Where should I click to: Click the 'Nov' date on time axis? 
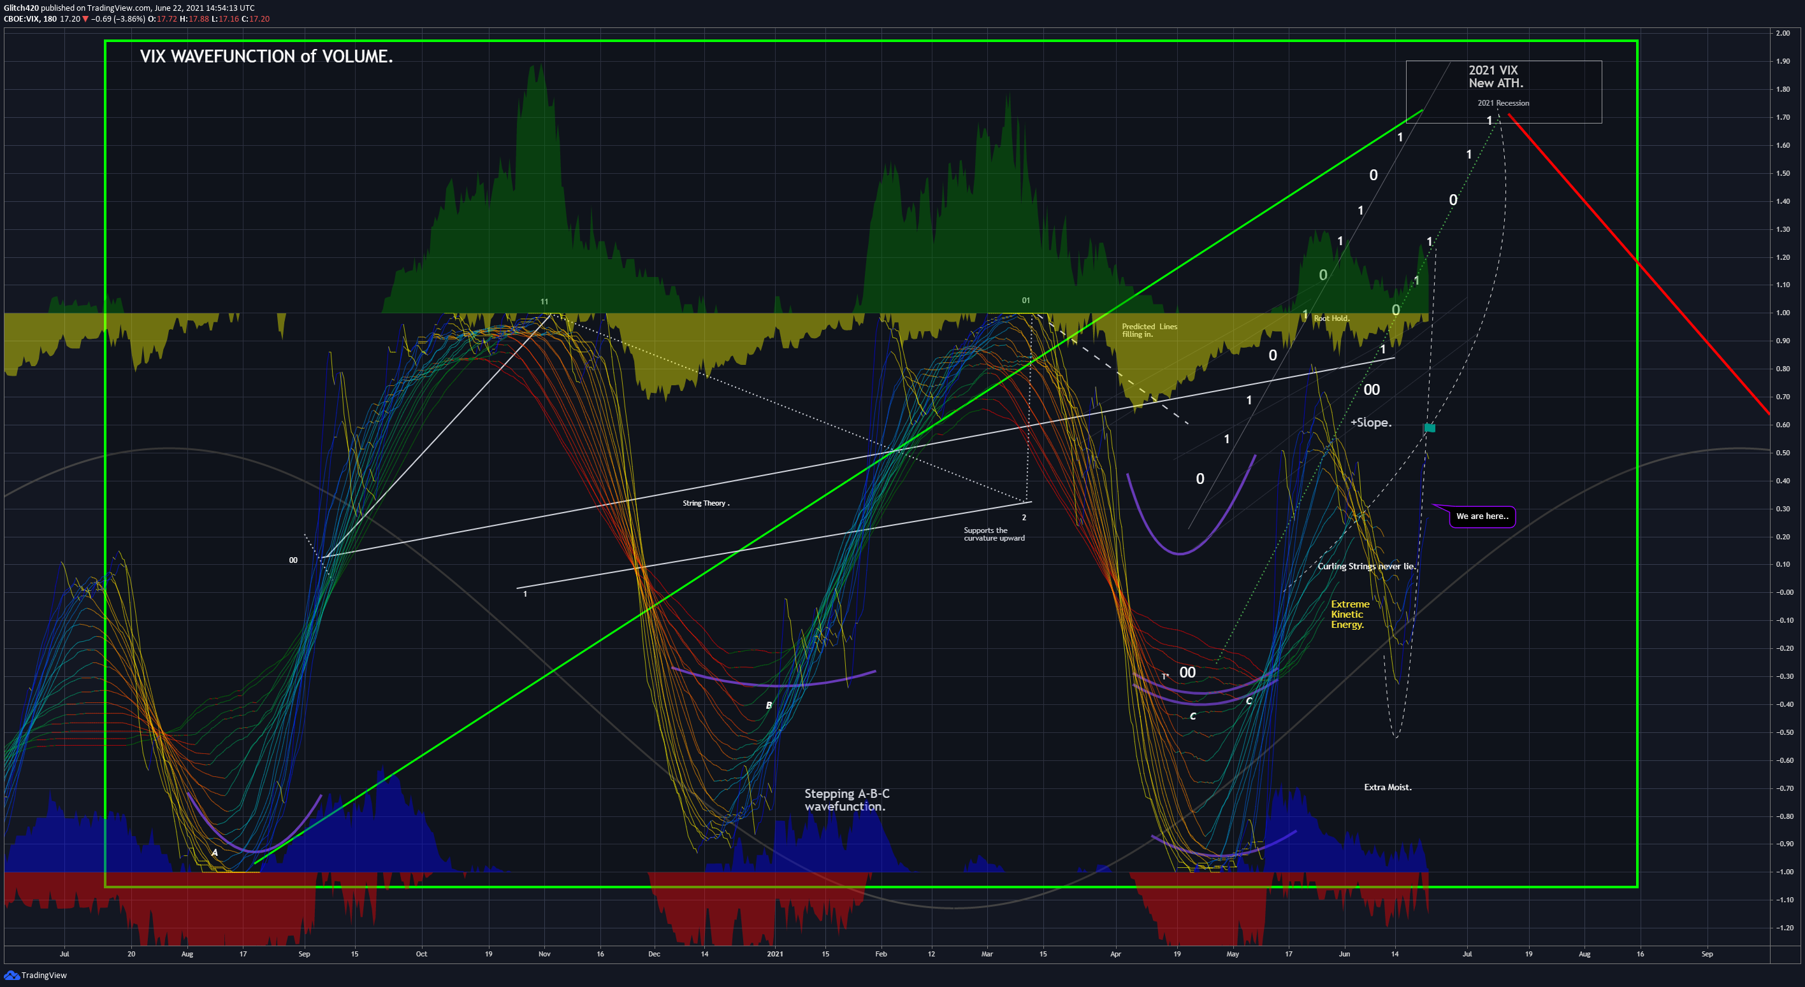click(x=544, y=954)
